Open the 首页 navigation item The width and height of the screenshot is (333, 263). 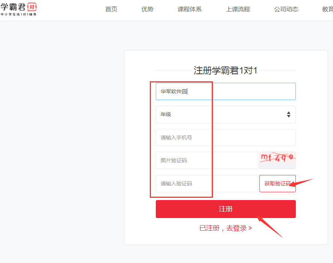(111, 9)
